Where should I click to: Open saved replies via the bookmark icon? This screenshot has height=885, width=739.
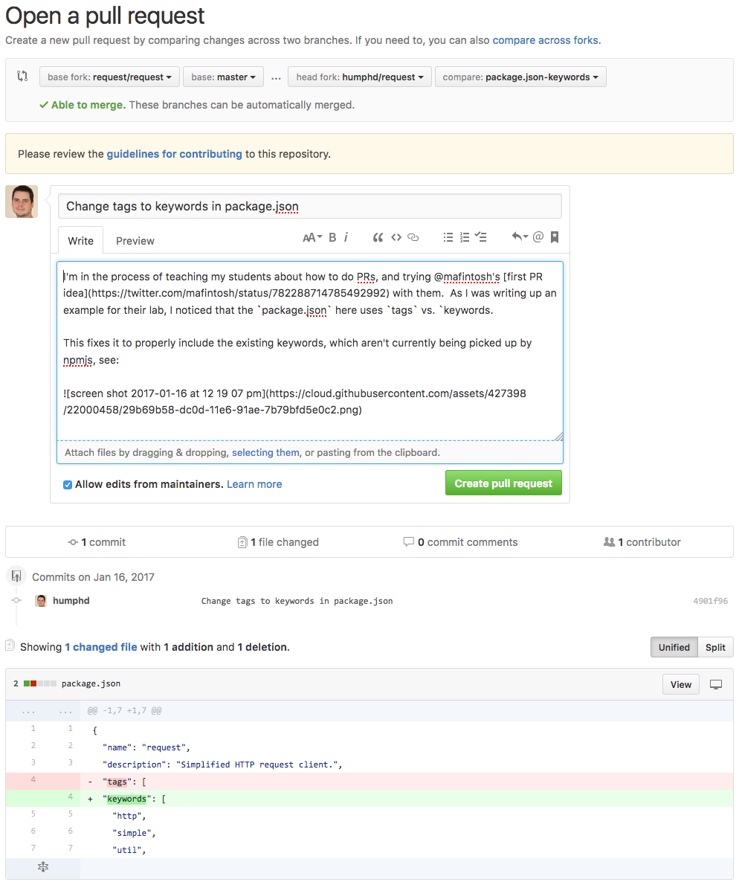tap(554, 236)
